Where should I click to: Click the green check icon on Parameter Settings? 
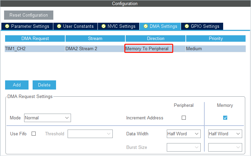point(7,26)
